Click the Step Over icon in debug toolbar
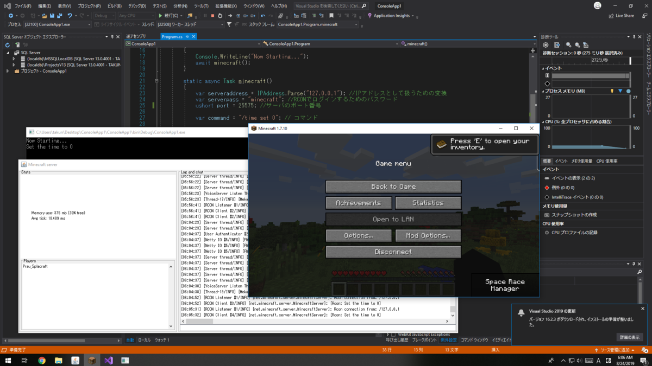 point(246,16)
